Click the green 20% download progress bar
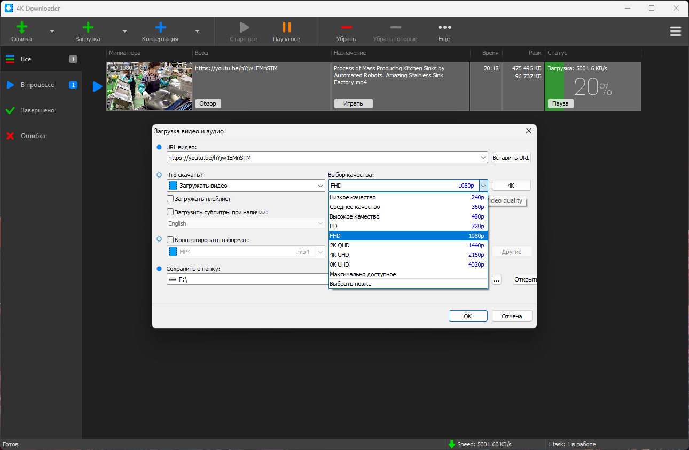 pos(592,86)
